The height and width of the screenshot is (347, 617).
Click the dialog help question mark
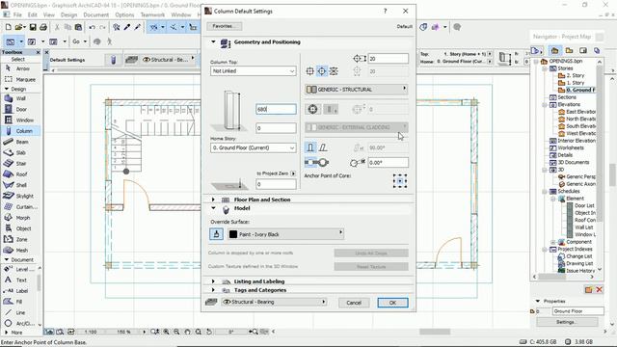(x=386, y=11)
